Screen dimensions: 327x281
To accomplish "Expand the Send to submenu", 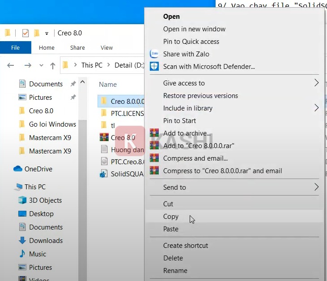I will [316, 187].
